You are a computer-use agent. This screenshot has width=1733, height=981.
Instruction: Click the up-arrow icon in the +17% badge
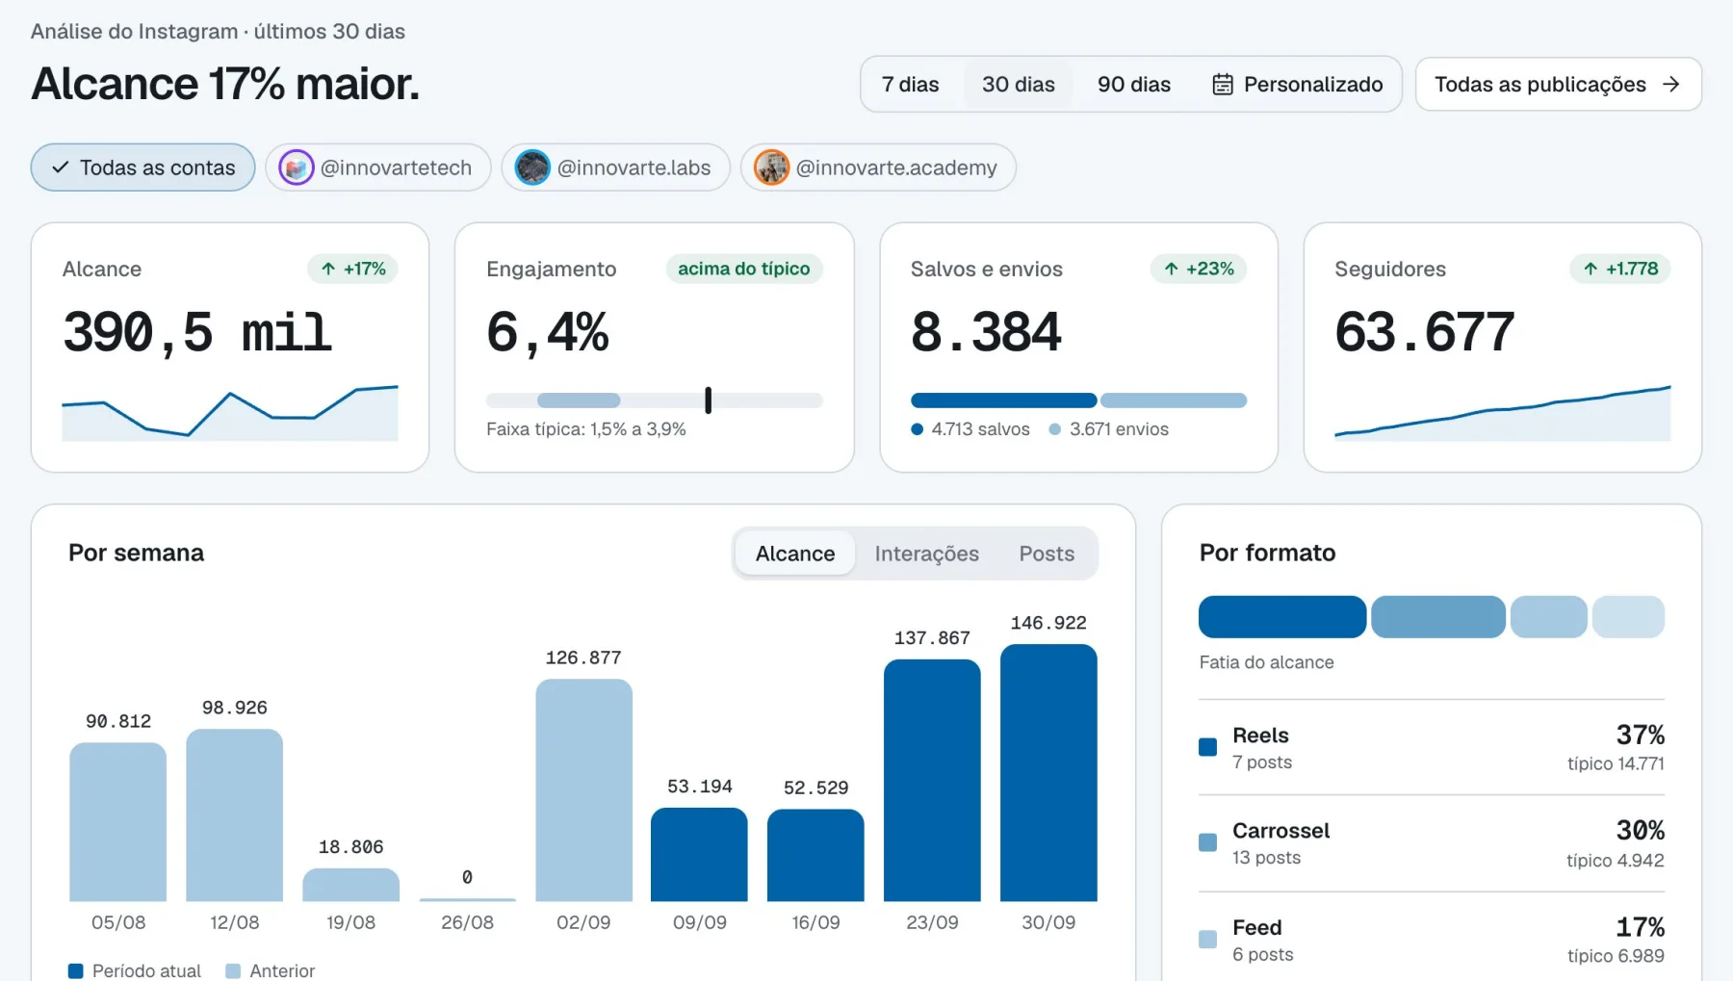[328, 269]
